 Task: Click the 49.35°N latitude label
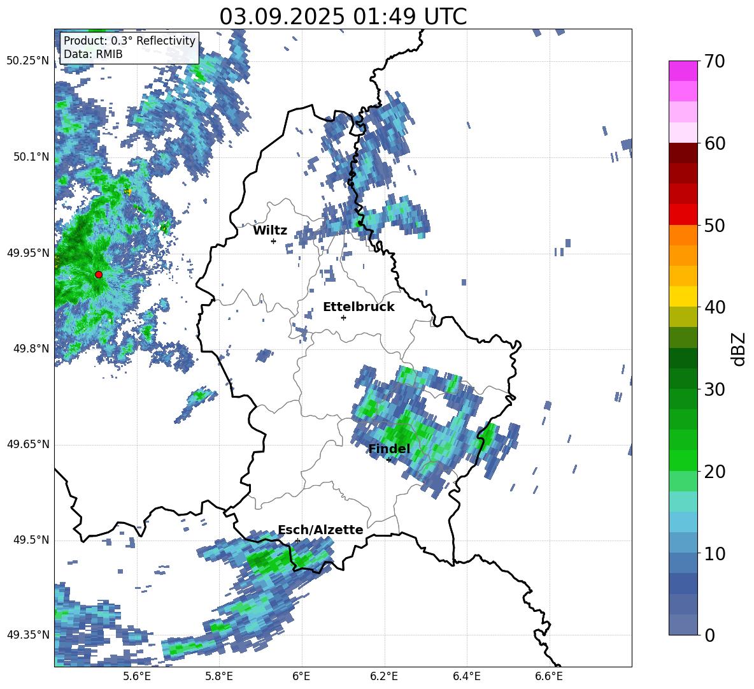pyautogui.click(x=28, y=635)
